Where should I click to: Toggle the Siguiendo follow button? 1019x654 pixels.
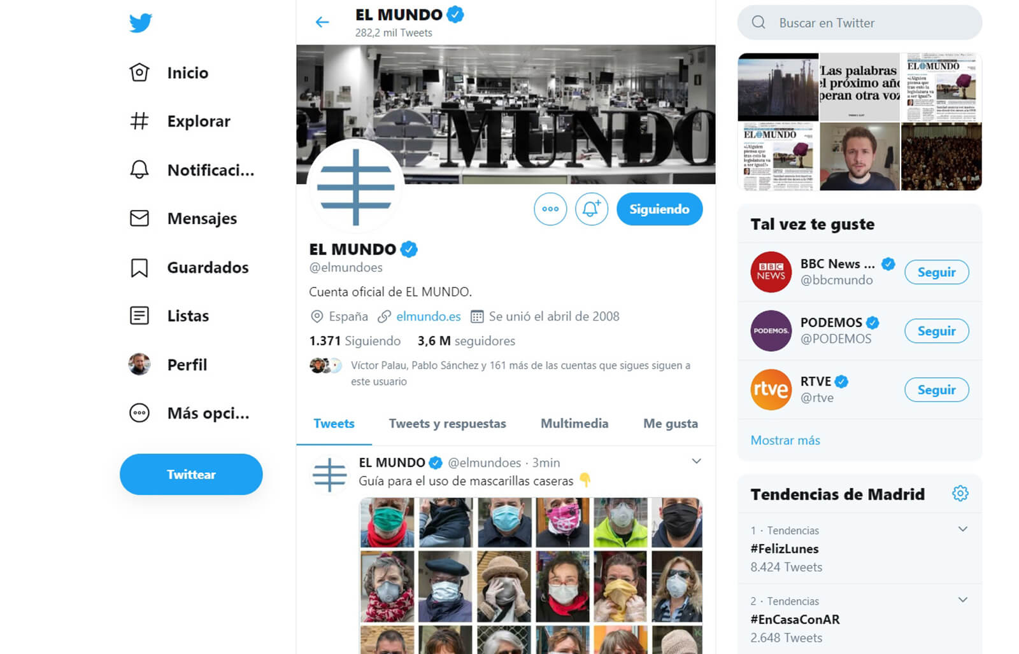click(x=659, y=209)
